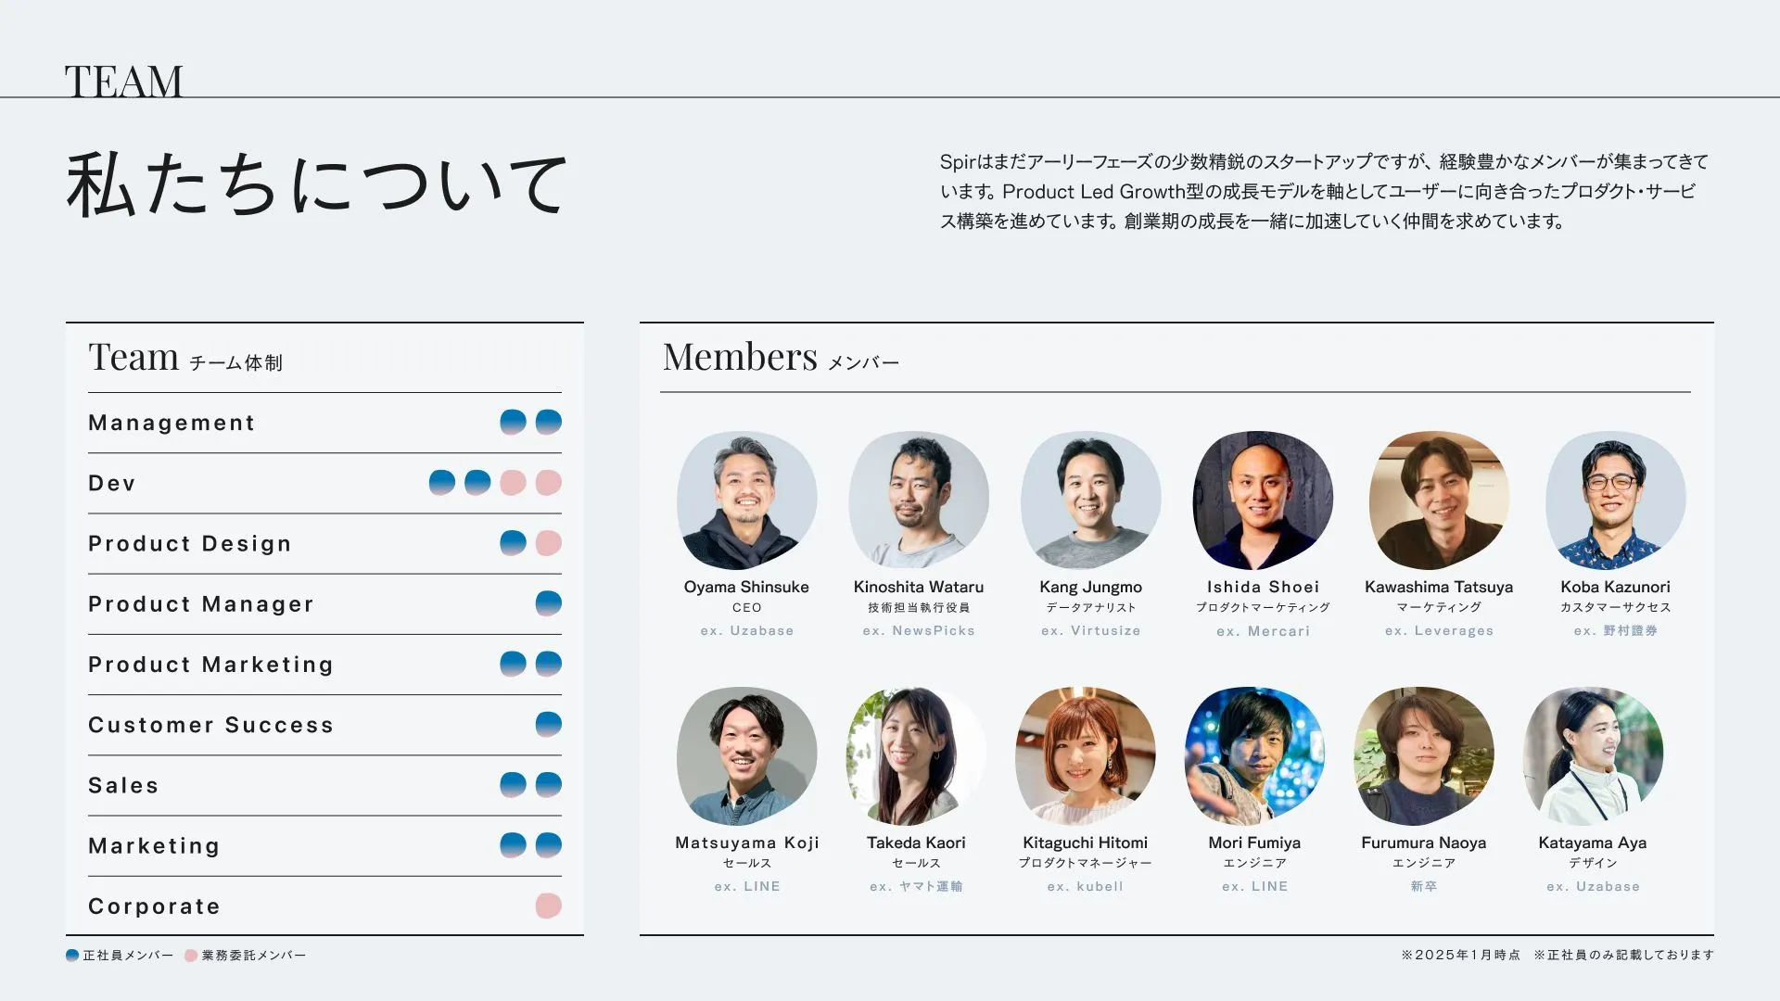This screenshot has height=1001, width=1780.
Task: Click Katayama Aya's profile photo
Action: (x=1593, y=756)
